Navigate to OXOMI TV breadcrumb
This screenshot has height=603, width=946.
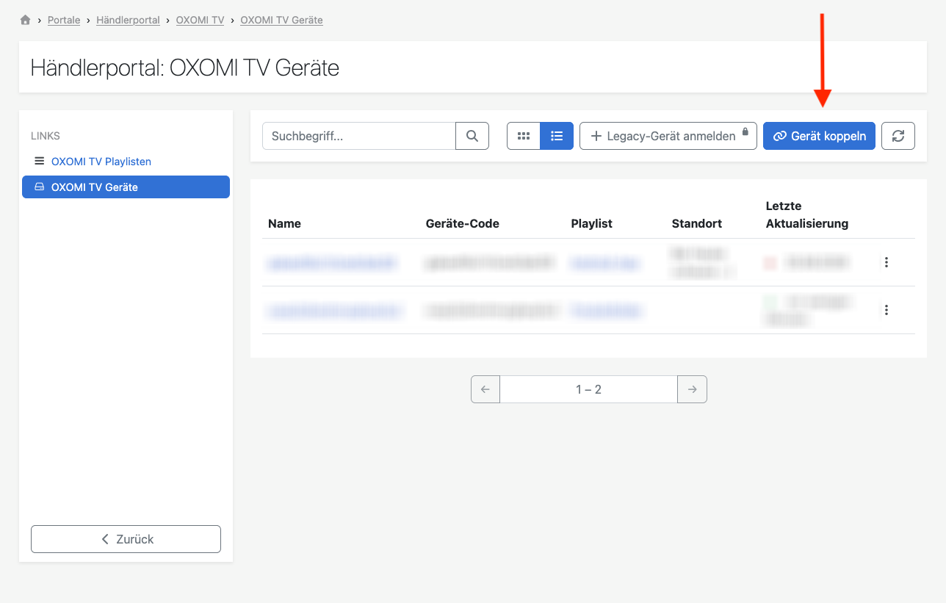click(x=200, y=20)
